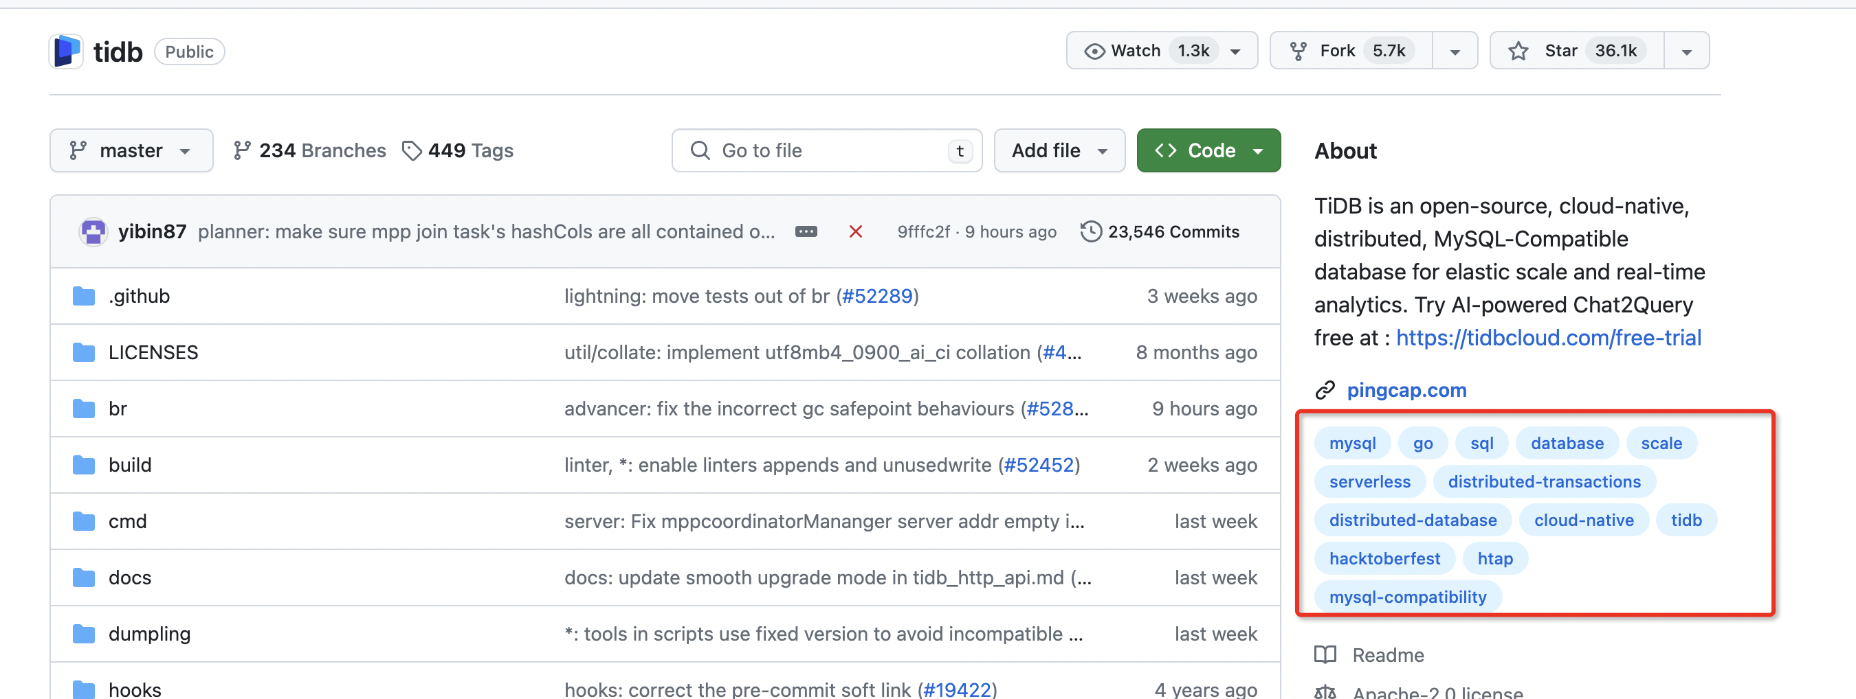Select the tidb topic tag
The height and width of the screenshot is (699, 1856).
click(1686, 520)
